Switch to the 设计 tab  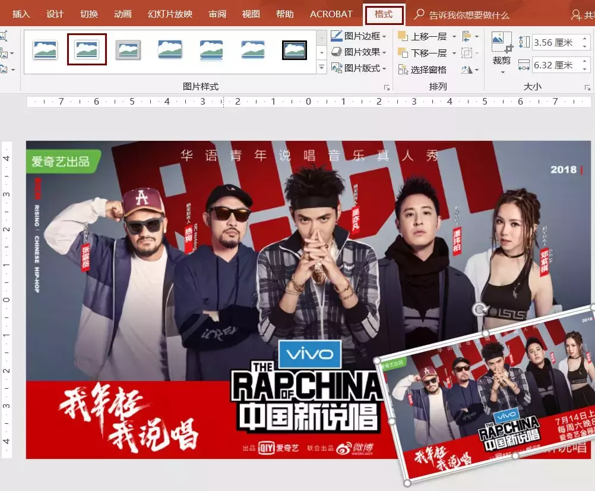[x=55, y=14]
